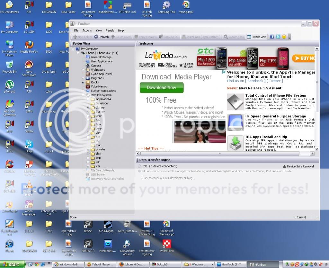Viewport: 329px width, 268px height.
Task: Select General Storage in folder tree
Action: [x=101, y=57]
